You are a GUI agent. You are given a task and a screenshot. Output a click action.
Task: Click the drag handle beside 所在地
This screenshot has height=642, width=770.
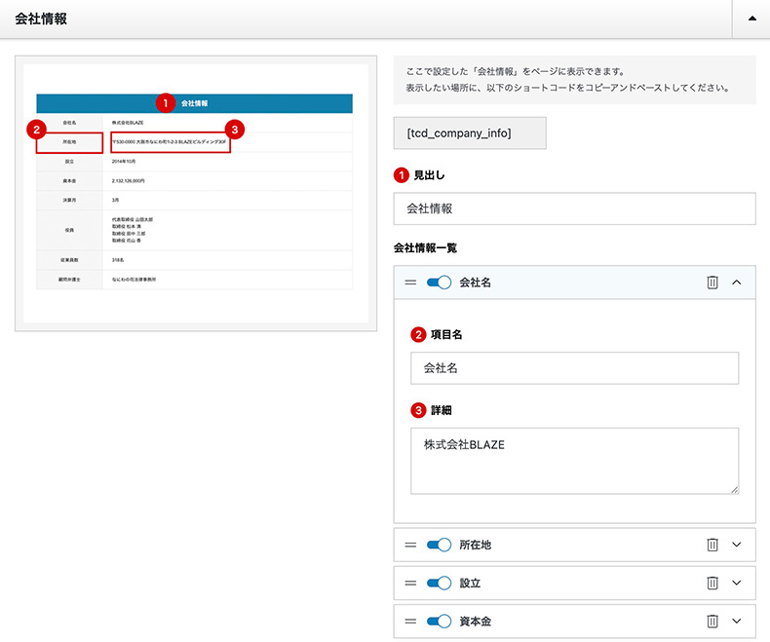tap(410, 545)
